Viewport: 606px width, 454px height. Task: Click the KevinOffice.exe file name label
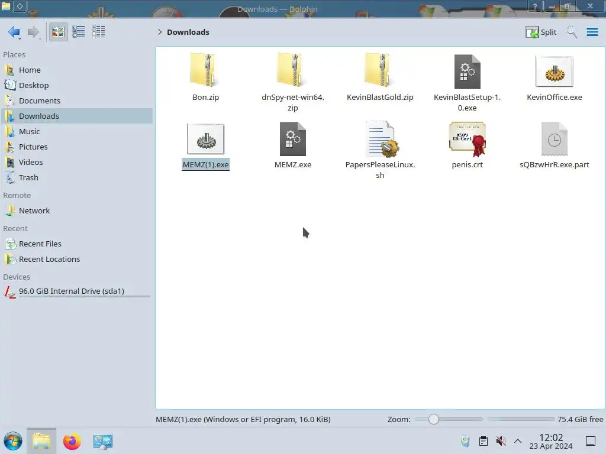(554, 98)
